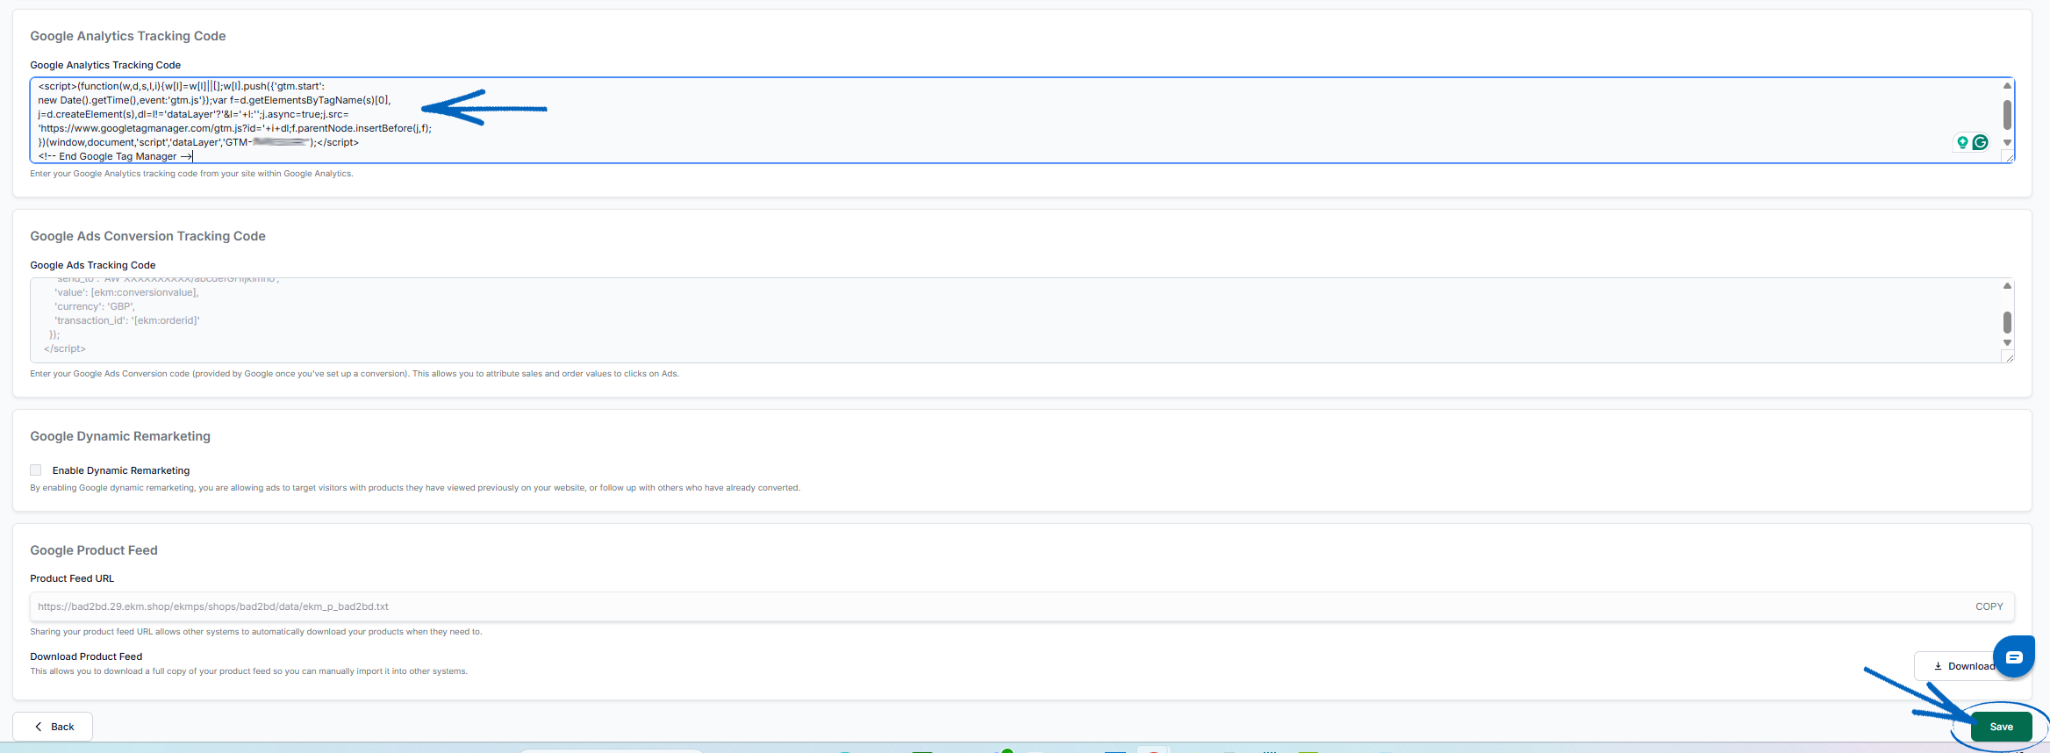
Task: Click the Grammarly lightbulb suggestion icon
Action: point(1963,142)
